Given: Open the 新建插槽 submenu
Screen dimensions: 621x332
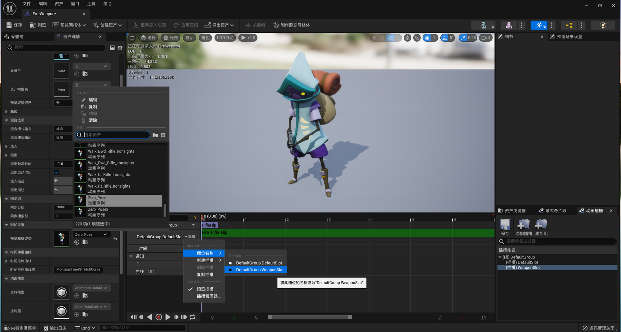Looking at the screenshot, I should [204, 260].
